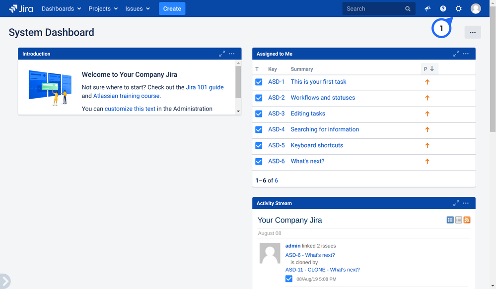Sort by the P priority column
This screenshot has width=496, height=289.
429,69
